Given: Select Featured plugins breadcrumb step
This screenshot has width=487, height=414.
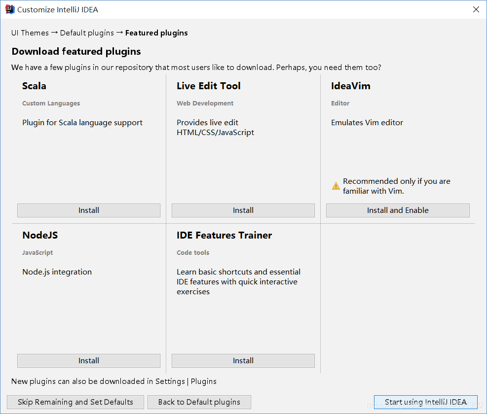Looking at the screenshot, I should pyautogui.click(x=156, y=33).
